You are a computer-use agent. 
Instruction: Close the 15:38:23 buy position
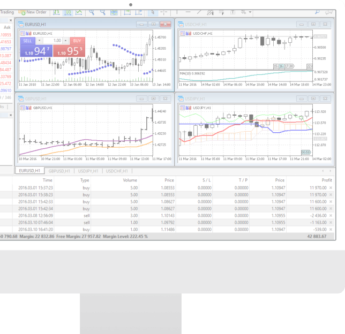coord(331,195)
